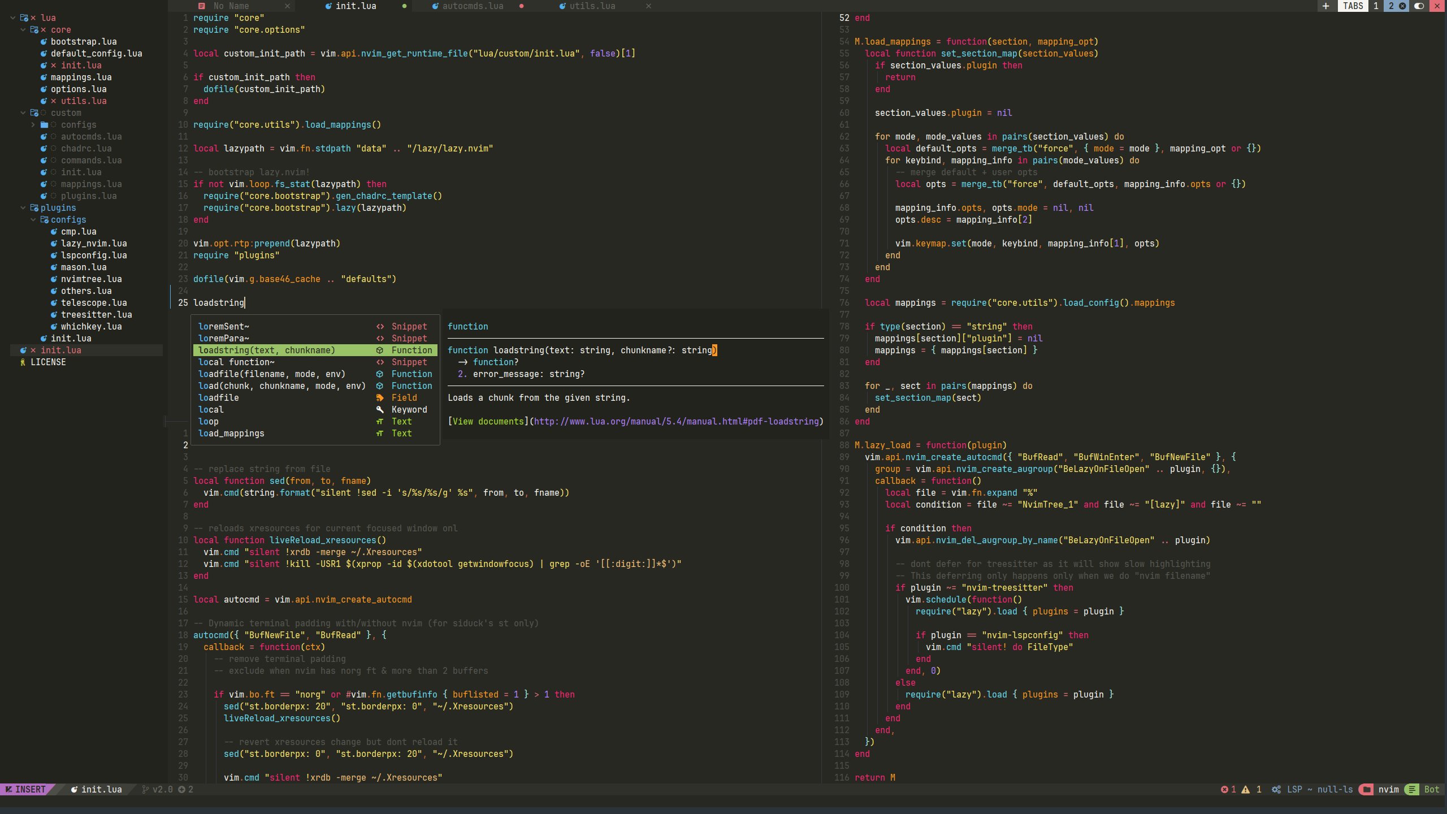1447x814 pixels.
Task: Click the green position icon beside Bot
Action: (1412, 790)
